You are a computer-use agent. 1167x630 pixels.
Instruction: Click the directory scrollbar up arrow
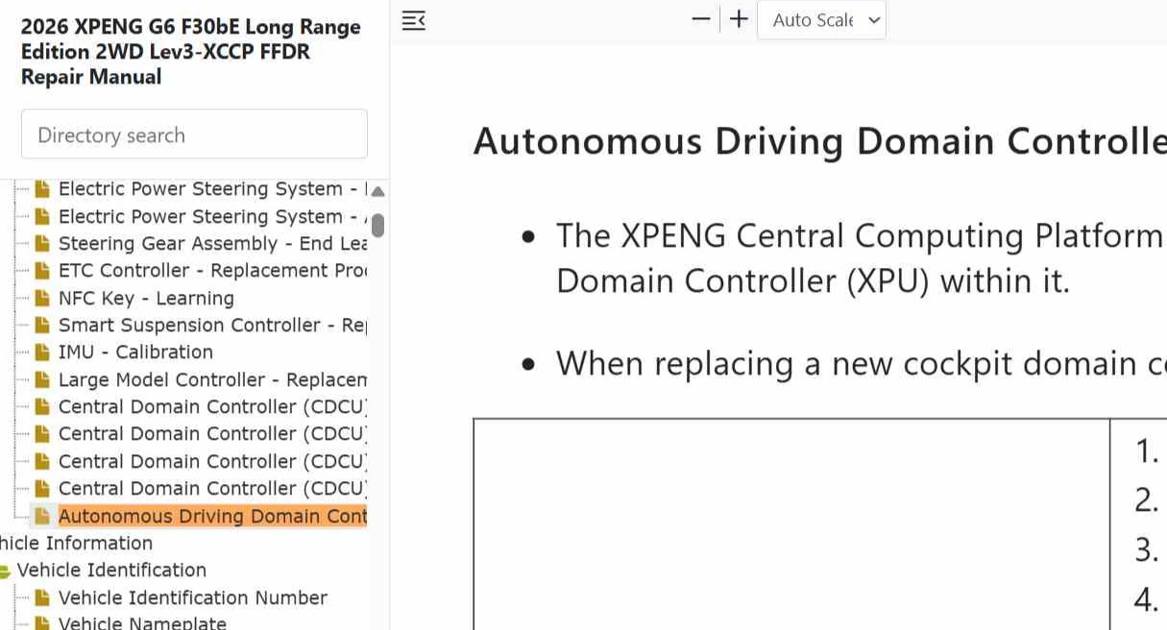pos(377,191)
